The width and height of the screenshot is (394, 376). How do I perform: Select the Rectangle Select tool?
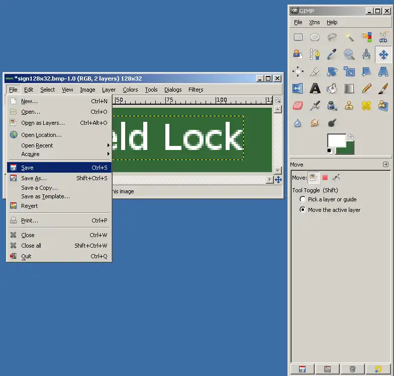click(298, 37)
